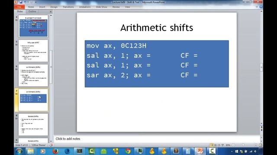
Task: Click the network signal tray icon
Action: click(251, 151)
